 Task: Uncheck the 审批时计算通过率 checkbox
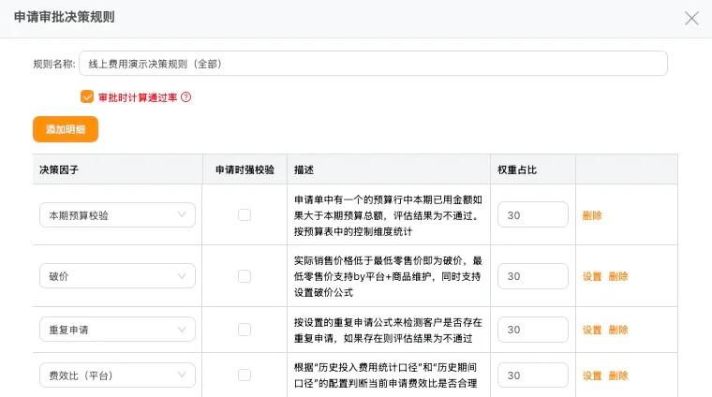[87, 96]
